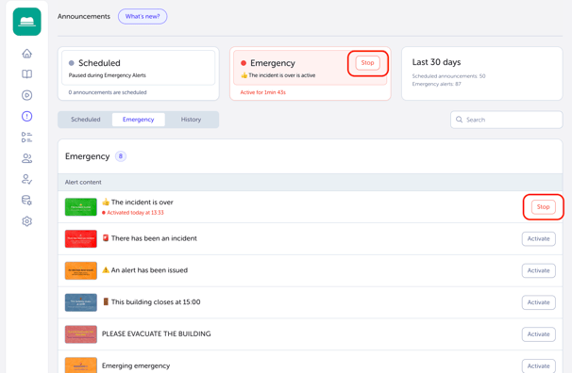Click 'Emergency alerts: 87' stat
This screenshot has width=572, height=373.
pyautogui.click(x=437, y=84)
